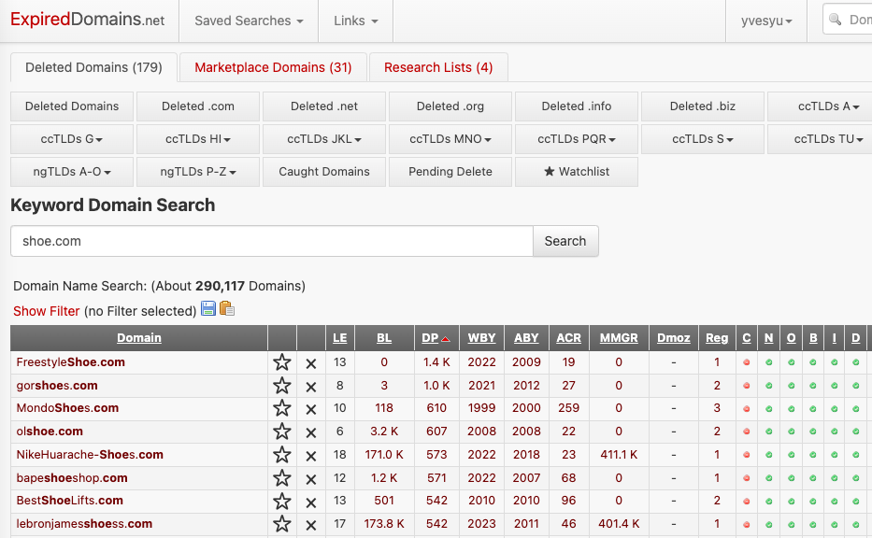Viewport: 872px width, 538px height.
Task: Switch to Research Lists (4) tab
Action: pyautogui.click(x=438, y=67)
